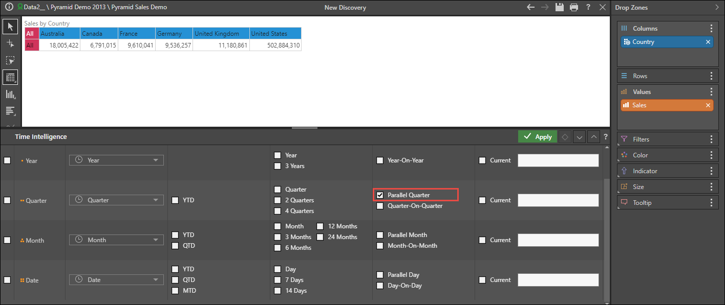The height and width of the screenshot is (305, 725).
Task: Open the Values zone options menu
Action: tap(711, 92)
